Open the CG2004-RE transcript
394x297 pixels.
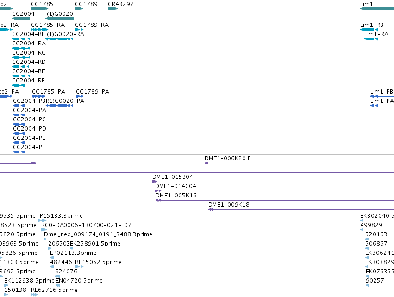pyautogui.click(x=21, y=76)
